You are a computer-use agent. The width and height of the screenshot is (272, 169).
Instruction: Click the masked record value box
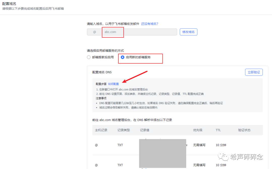(x=162, y=153)
